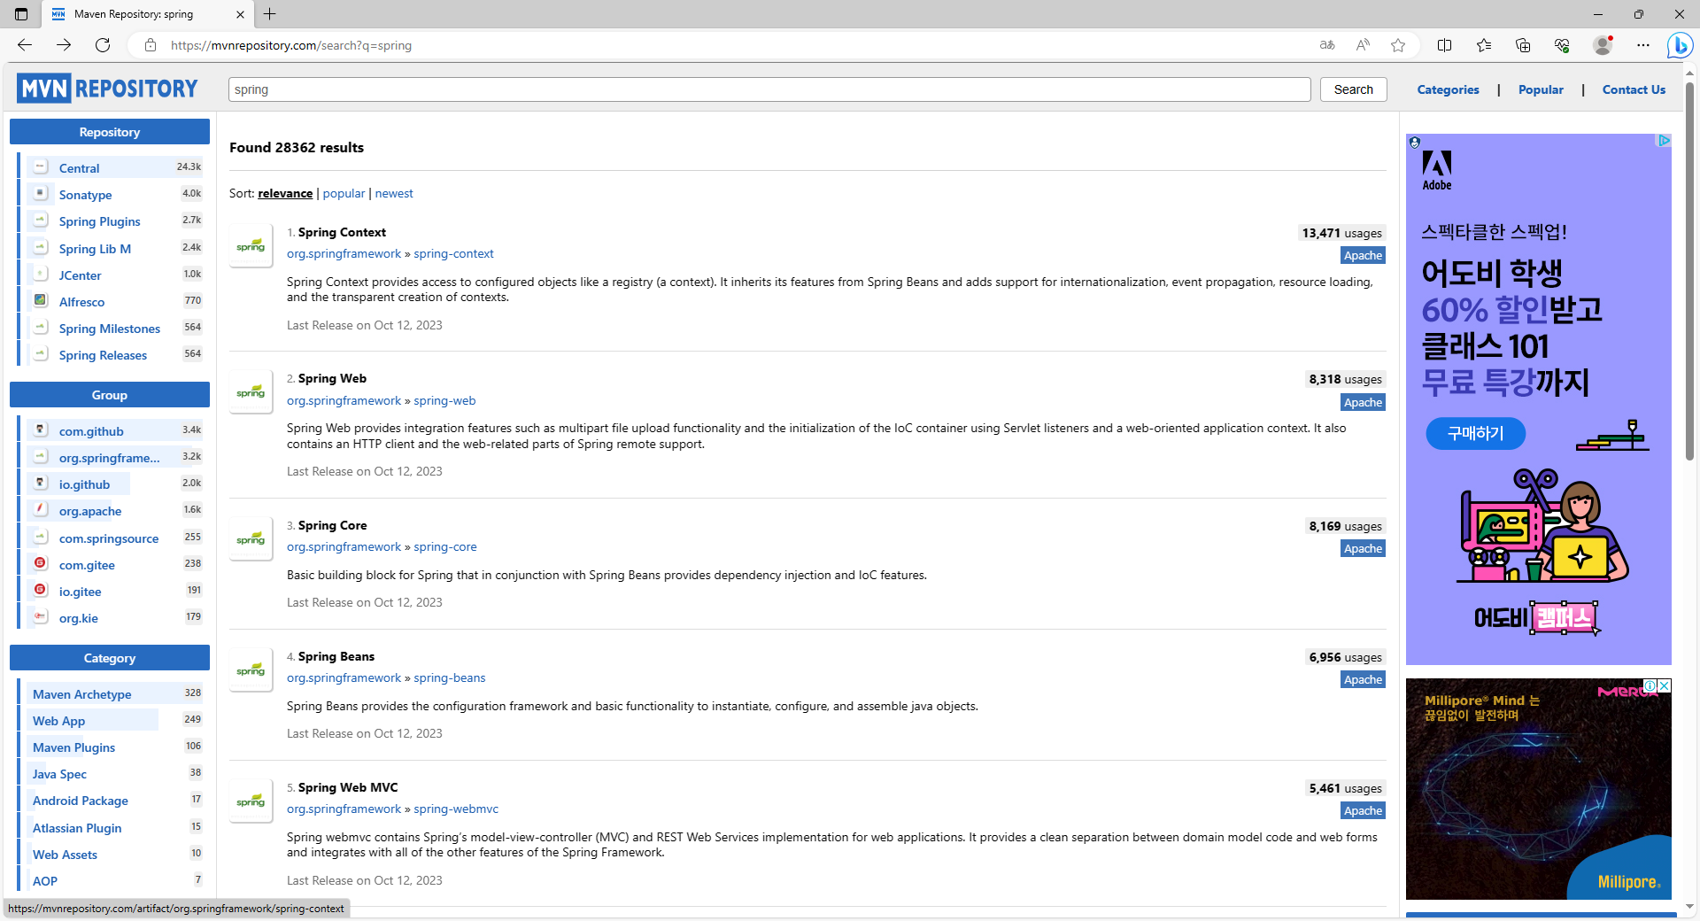
Task: Open the Spring Context result title
Action: point(342,232)
